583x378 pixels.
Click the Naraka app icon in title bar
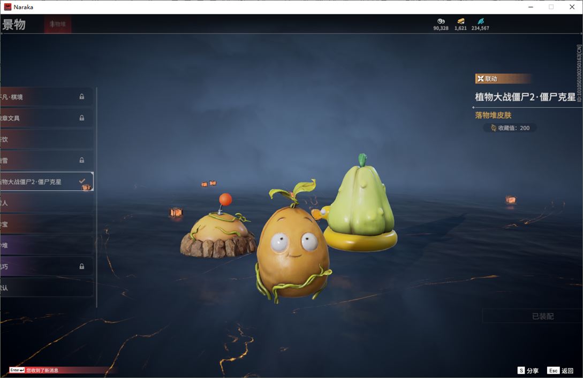(x=7, y=7)
